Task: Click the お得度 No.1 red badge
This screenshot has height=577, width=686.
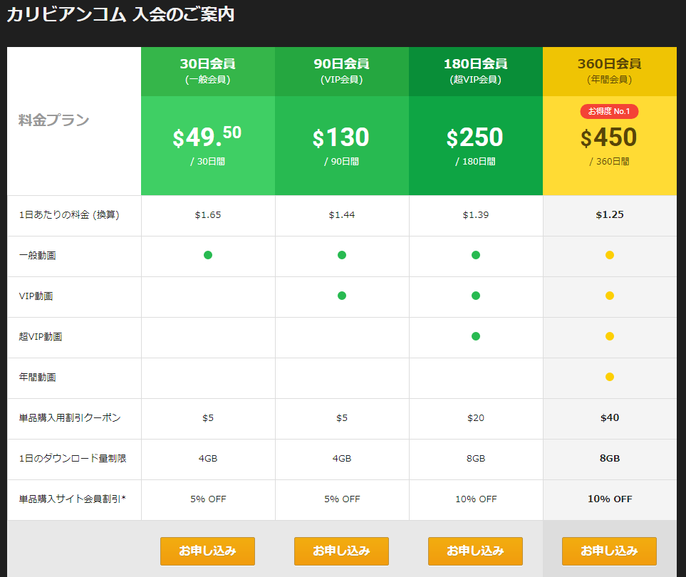Action: (609, 111)
